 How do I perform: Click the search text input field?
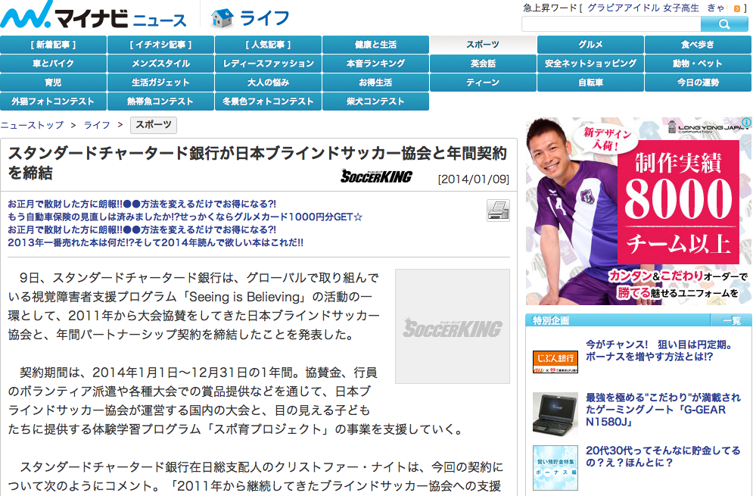[611, 24]
